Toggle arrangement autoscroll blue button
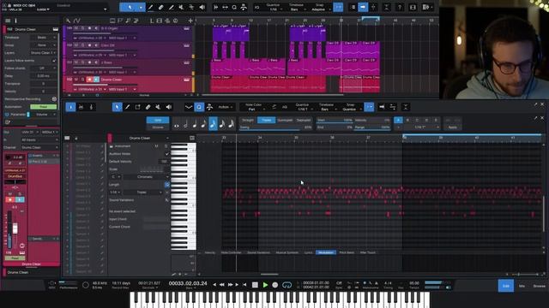 363,7
